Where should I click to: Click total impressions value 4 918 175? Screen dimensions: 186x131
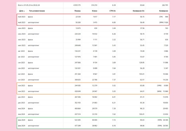point(77,5)
